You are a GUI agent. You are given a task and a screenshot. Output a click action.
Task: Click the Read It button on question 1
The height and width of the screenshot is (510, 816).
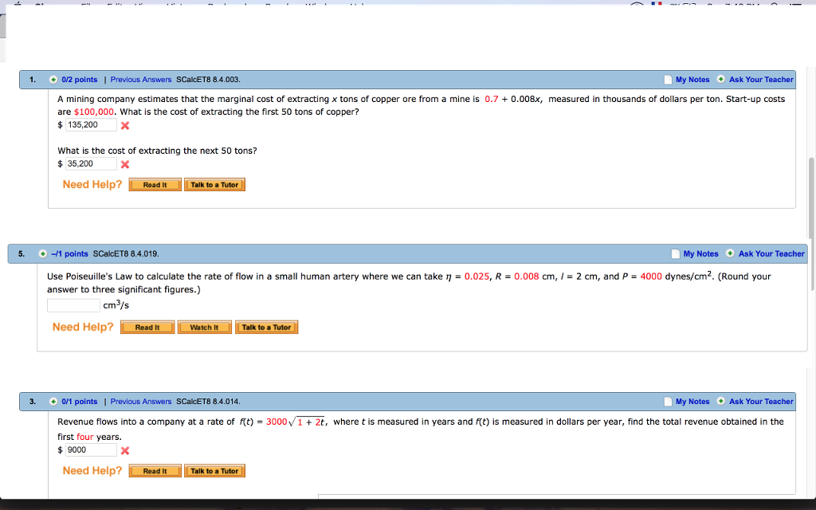click(x=154, y=184)
